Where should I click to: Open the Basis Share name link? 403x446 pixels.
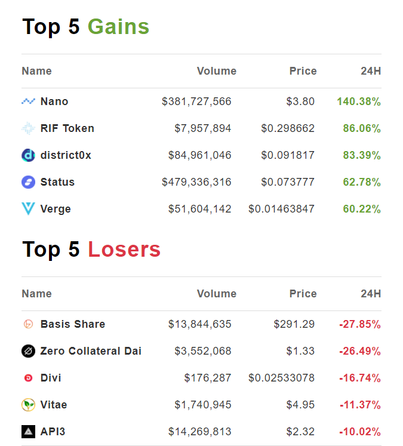[72, 324]
